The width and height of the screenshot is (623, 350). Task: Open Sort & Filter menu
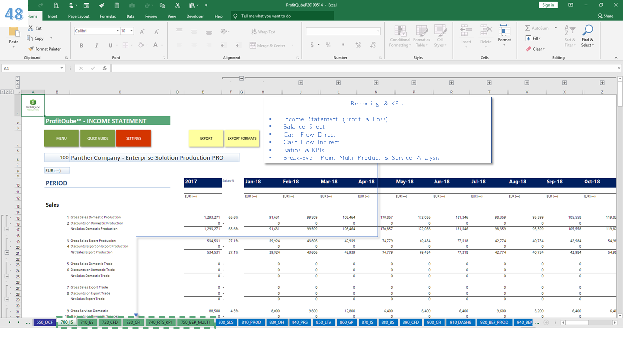(569, 36)
